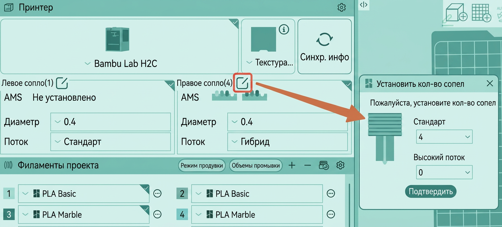Click Синхр. инфо button
The image size is (502, 227).
point(324,47)
